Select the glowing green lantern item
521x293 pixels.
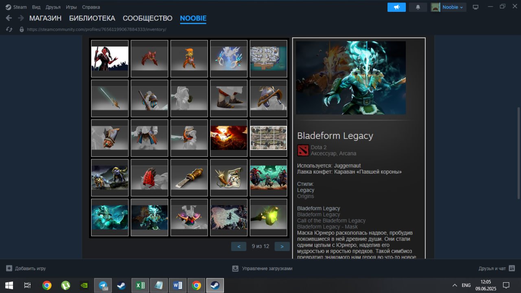[269, 218]
